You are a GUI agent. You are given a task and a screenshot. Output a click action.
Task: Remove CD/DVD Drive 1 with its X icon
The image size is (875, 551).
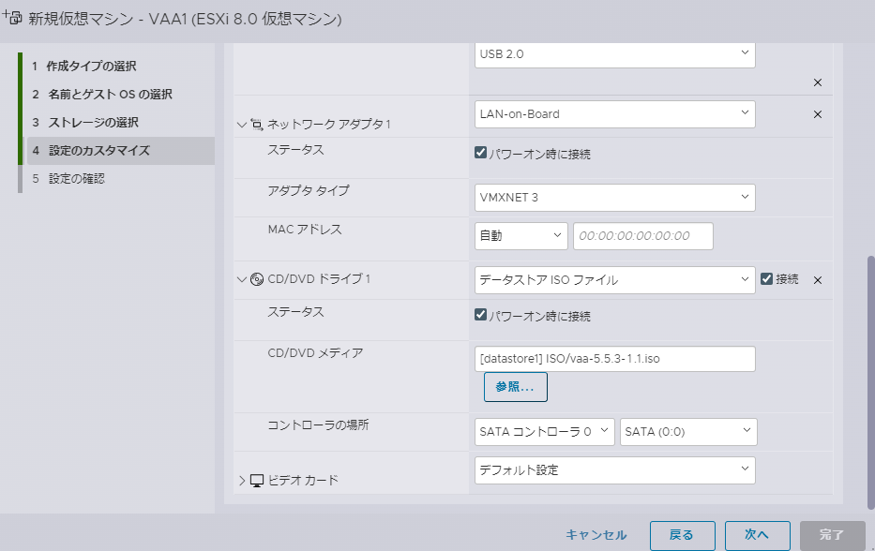817,280
